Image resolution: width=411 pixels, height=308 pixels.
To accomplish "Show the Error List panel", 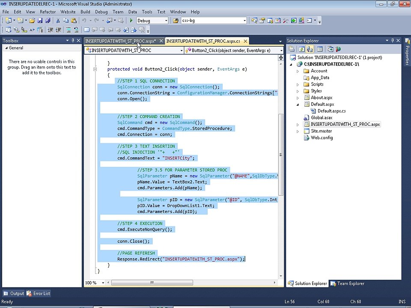I will coord(39,293).
